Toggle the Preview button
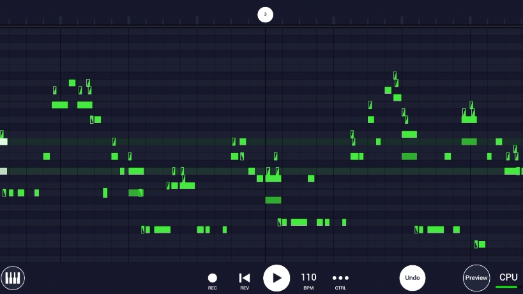This screenshot has height=294, width=523. point(476,277)
